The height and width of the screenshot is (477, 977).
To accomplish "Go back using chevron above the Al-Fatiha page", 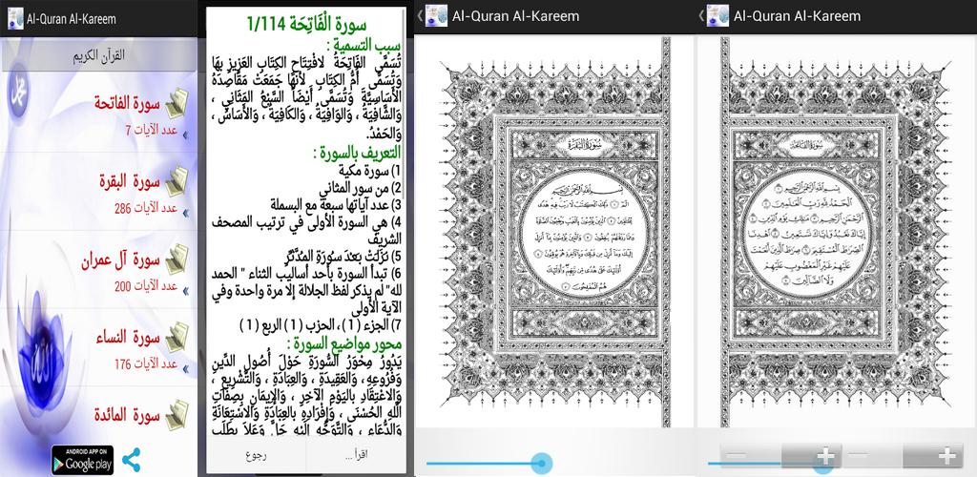I will pyautogui.click(x=701, y=15).
